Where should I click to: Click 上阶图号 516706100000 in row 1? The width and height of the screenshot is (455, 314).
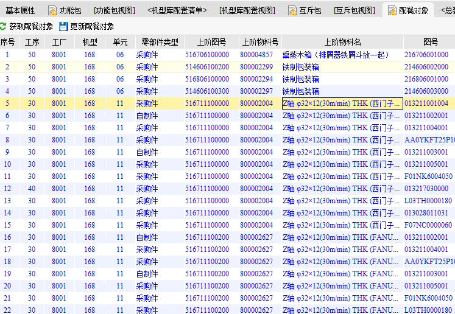[207, 55]
